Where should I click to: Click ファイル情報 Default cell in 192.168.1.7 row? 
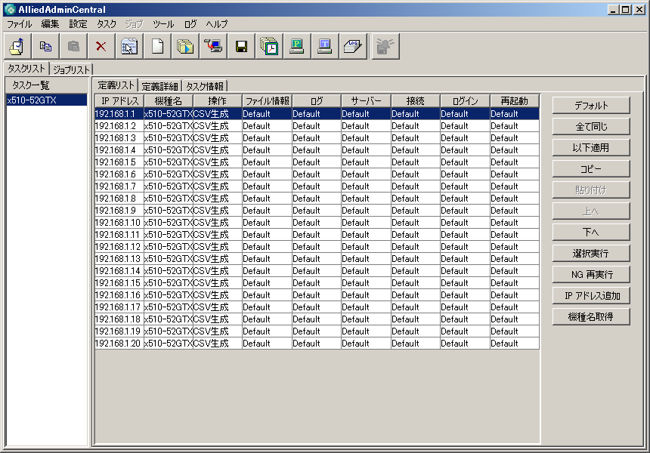pyautogui.click(x=268, y=186)
